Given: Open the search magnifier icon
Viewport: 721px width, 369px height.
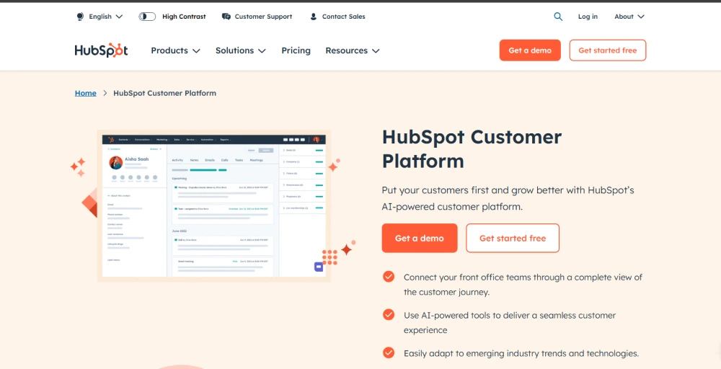Looking at the screenshot, I should point(558,17).
